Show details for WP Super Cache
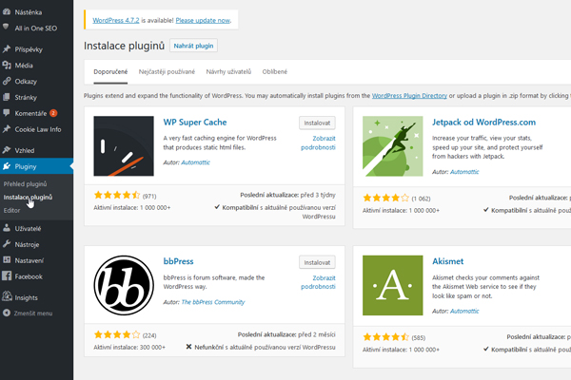 click(x=318, y=142)
